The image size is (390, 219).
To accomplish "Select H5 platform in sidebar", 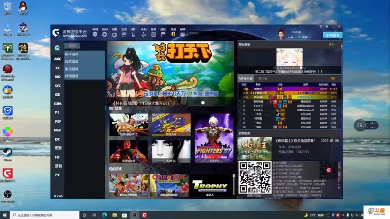I will coord(58,157).
